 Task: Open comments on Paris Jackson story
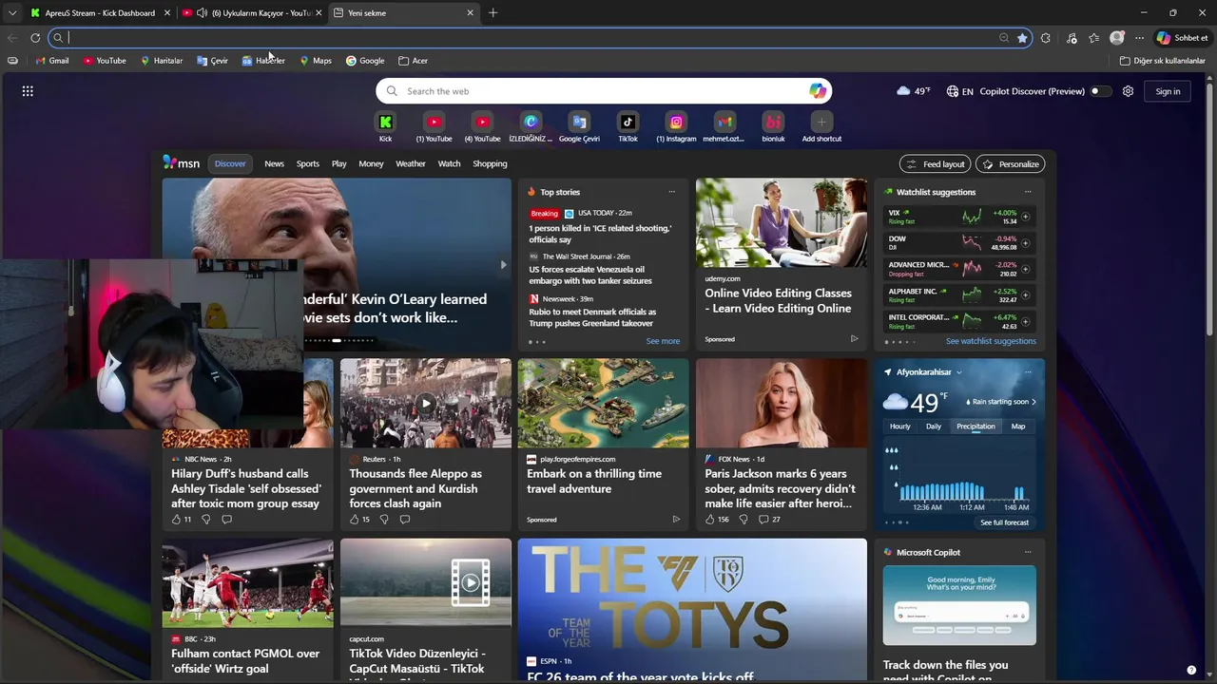[x=763, y=520]
